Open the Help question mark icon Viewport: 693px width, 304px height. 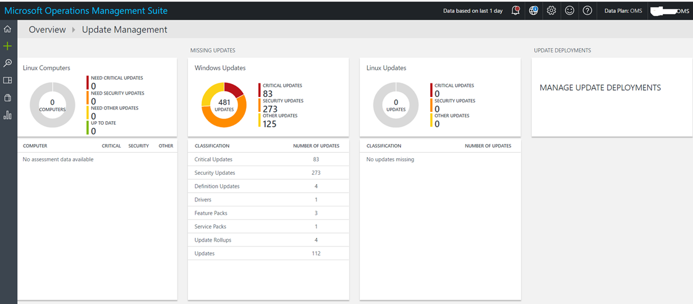[x=587, y=11]
